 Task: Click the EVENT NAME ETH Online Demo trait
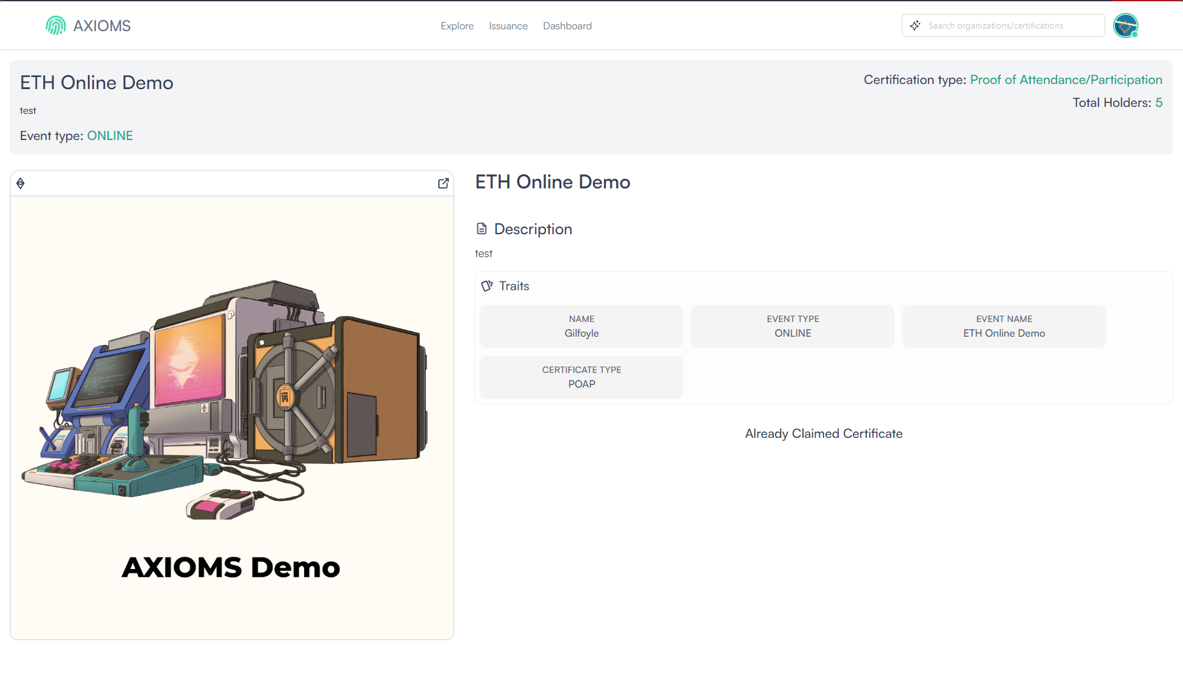pos(1004,326)
